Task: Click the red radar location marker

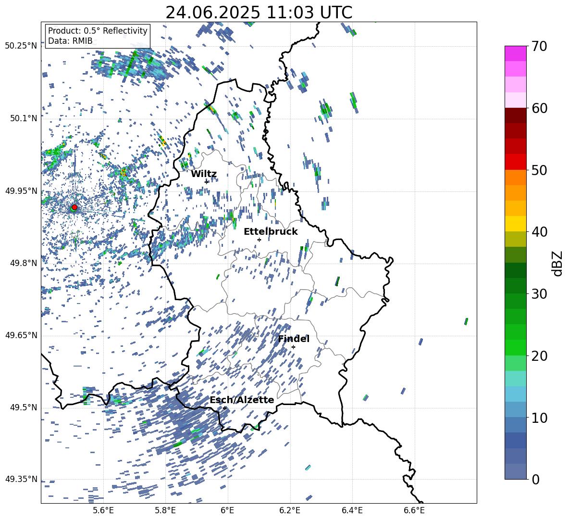Action: pos(74,207)
